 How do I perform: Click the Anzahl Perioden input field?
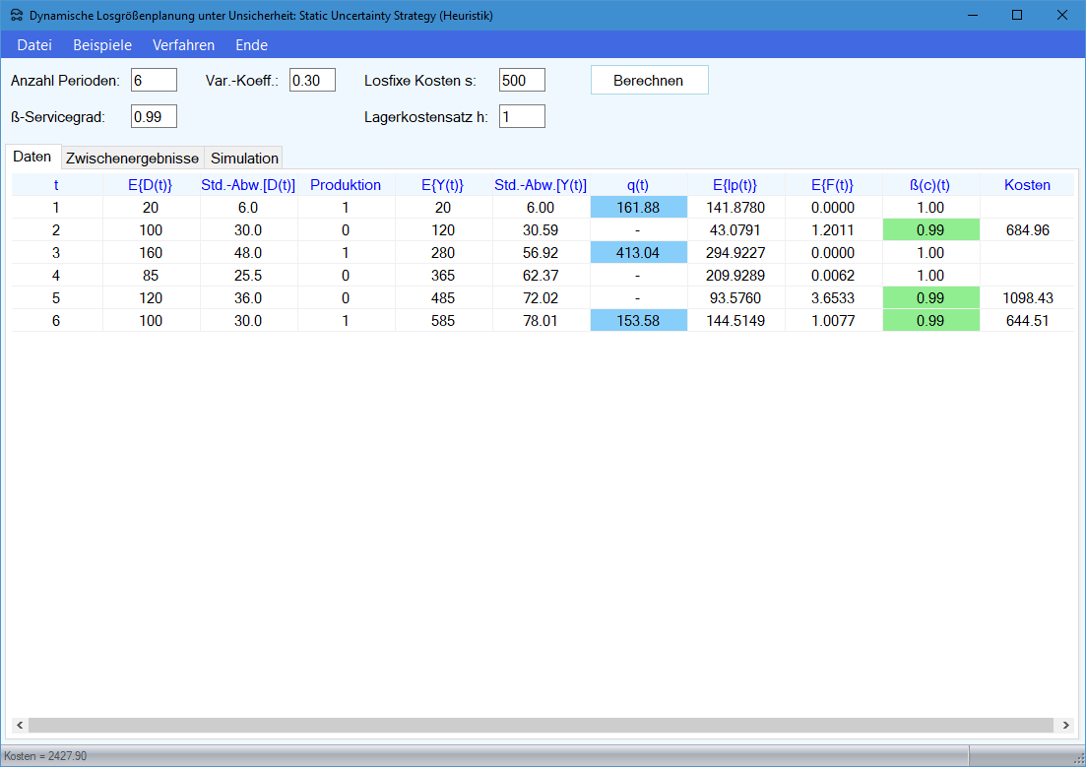(154, 81)
